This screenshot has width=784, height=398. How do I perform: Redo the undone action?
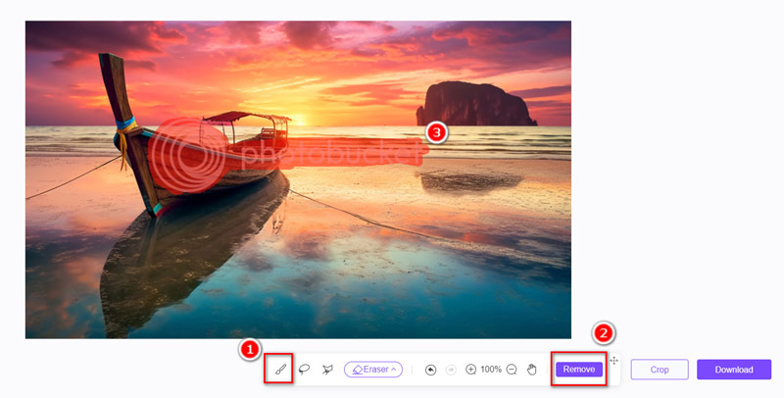click(x=451, y=370)
